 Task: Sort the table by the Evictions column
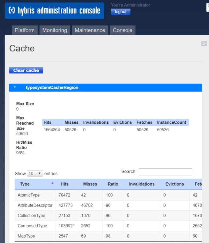click(x=174, y=184)
